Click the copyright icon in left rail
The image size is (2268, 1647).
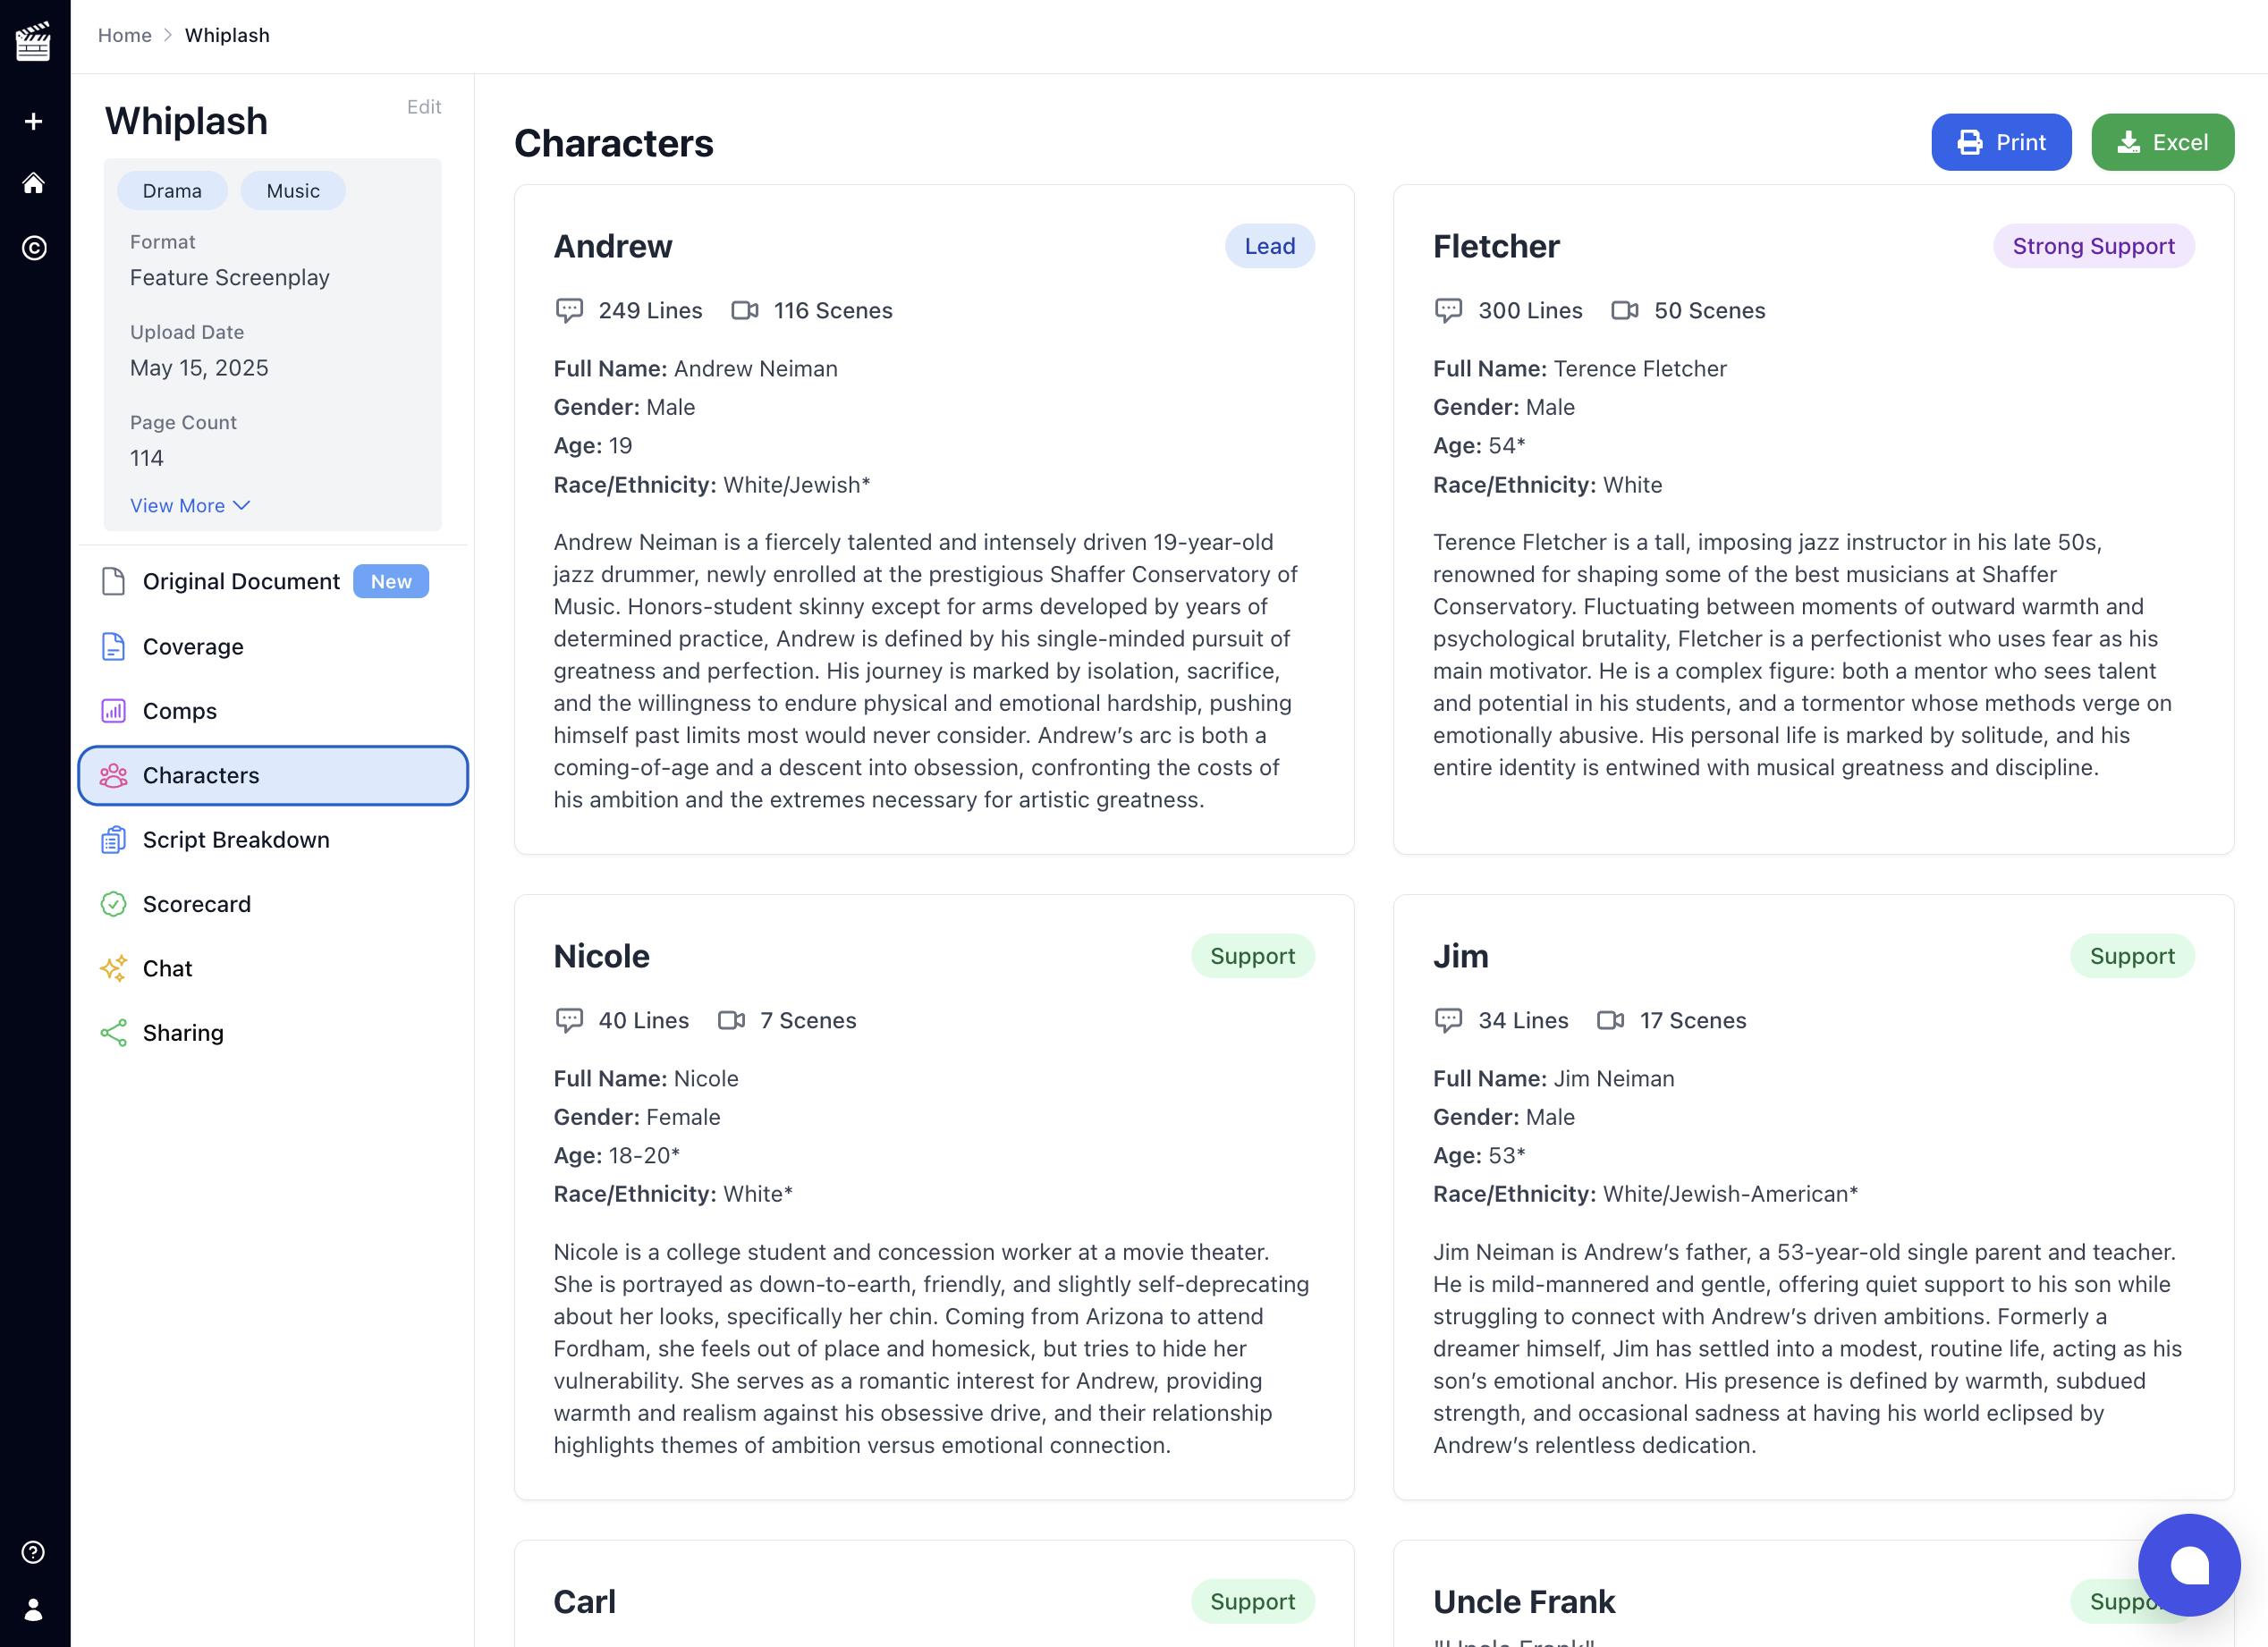pos(34,248)
